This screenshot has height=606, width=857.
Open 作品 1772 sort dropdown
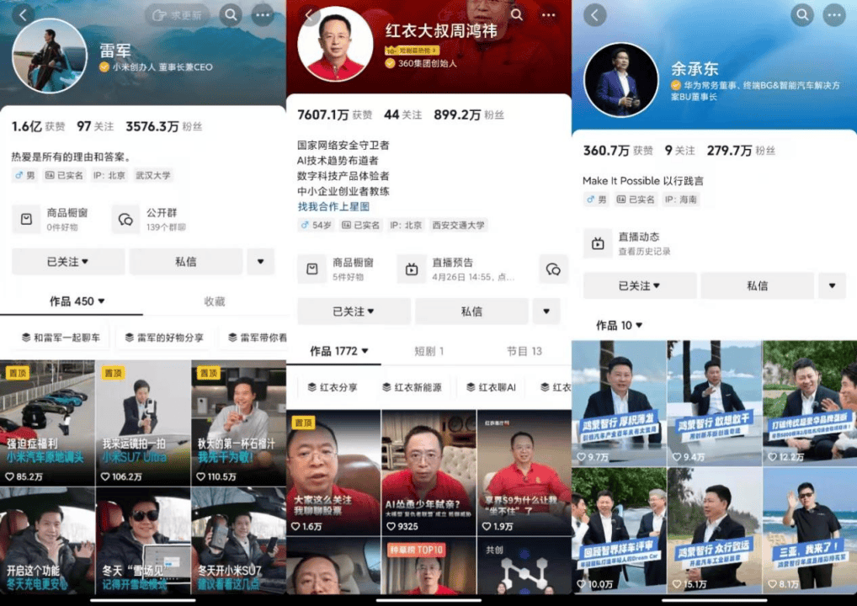pyautogui.click(x=339, y=351)
